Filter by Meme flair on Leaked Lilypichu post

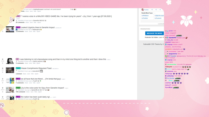click(18, 27)
